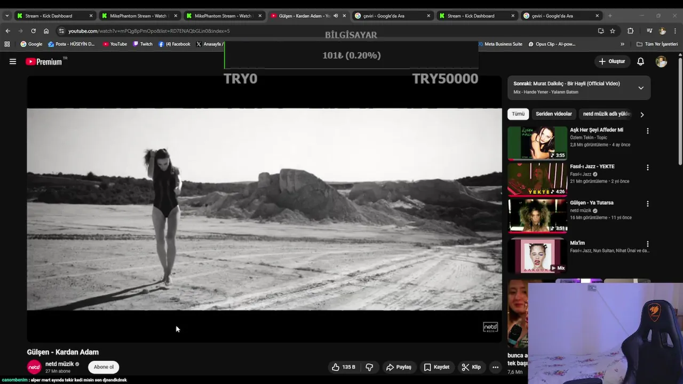The width and height of the screenshot is (683, 384).
Task: Open Aşk Her Şeyi Affeder Mi thumbnail
Action: coord(537,143)
